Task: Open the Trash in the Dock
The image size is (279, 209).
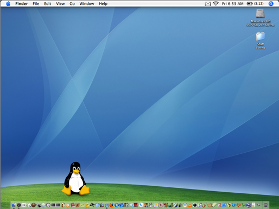Action: (266, 205)
